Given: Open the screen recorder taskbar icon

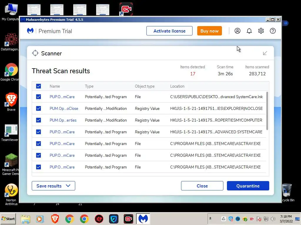Looking at the screenshot, I should [128, 219].
